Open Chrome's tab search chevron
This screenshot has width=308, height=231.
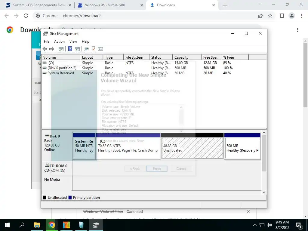(x=260, y=4)
